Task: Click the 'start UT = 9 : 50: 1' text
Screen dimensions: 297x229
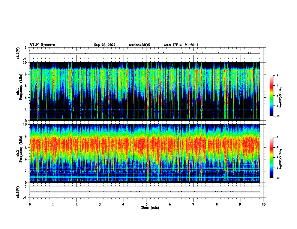Action: tap(181, 45)
